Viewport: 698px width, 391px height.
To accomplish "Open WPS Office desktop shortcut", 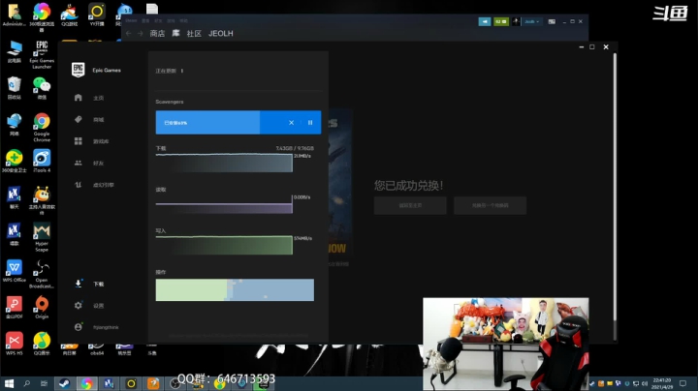I will (x=15, y=271).
